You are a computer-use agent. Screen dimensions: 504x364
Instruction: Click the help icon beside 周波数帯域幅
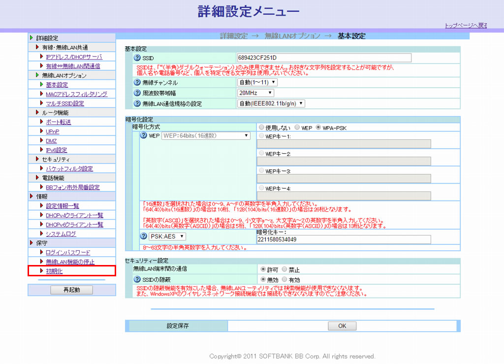(x=138, y=93)
